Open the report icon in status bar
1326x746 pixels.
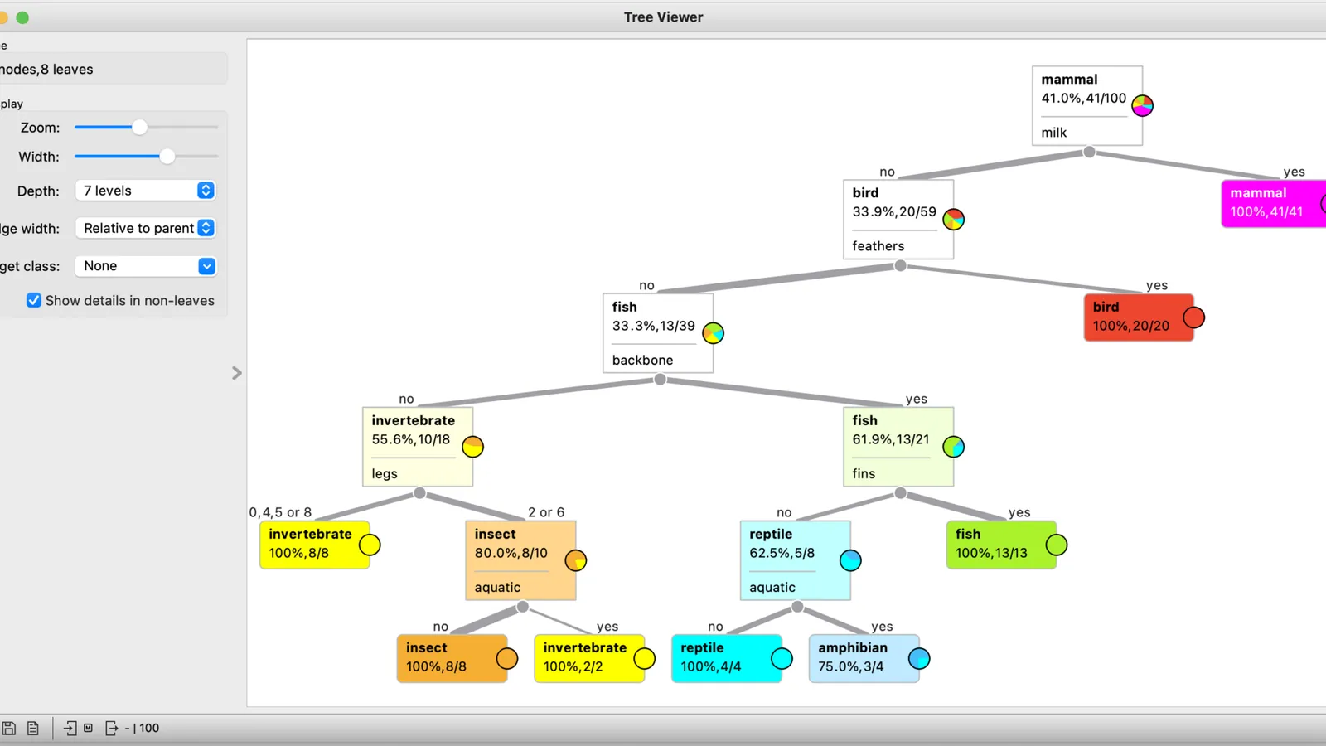pos(33,728)
